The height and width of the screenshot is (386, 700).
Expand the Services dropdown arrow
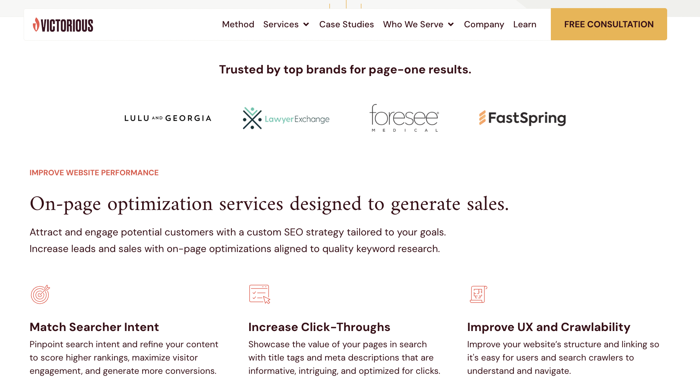(x=306, y=25)
